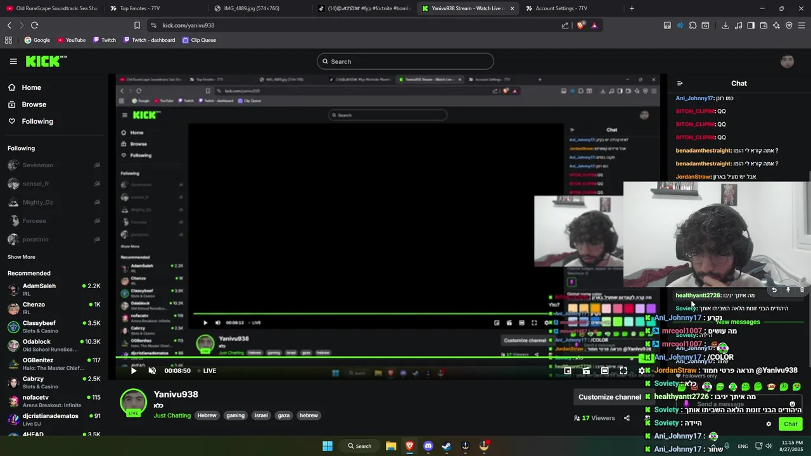Image resolution: width=811 pixels, height=456 pixels.
Task: Reload the current page
Action: click(x=34, y=25)
